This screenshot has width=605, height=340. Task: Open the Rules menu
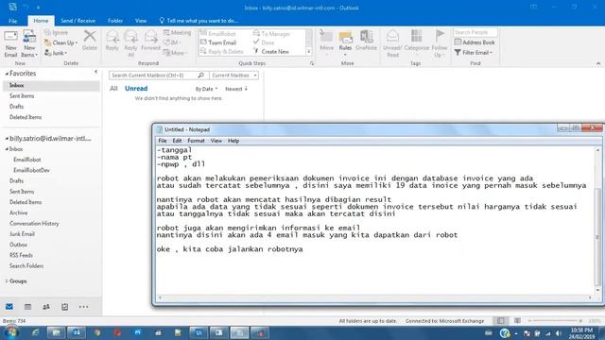tap(345, 43)
